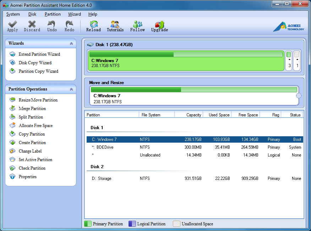Click the 134.34GB free space value
The width and height of the screenshot is (311, 231).
point(250,139)
